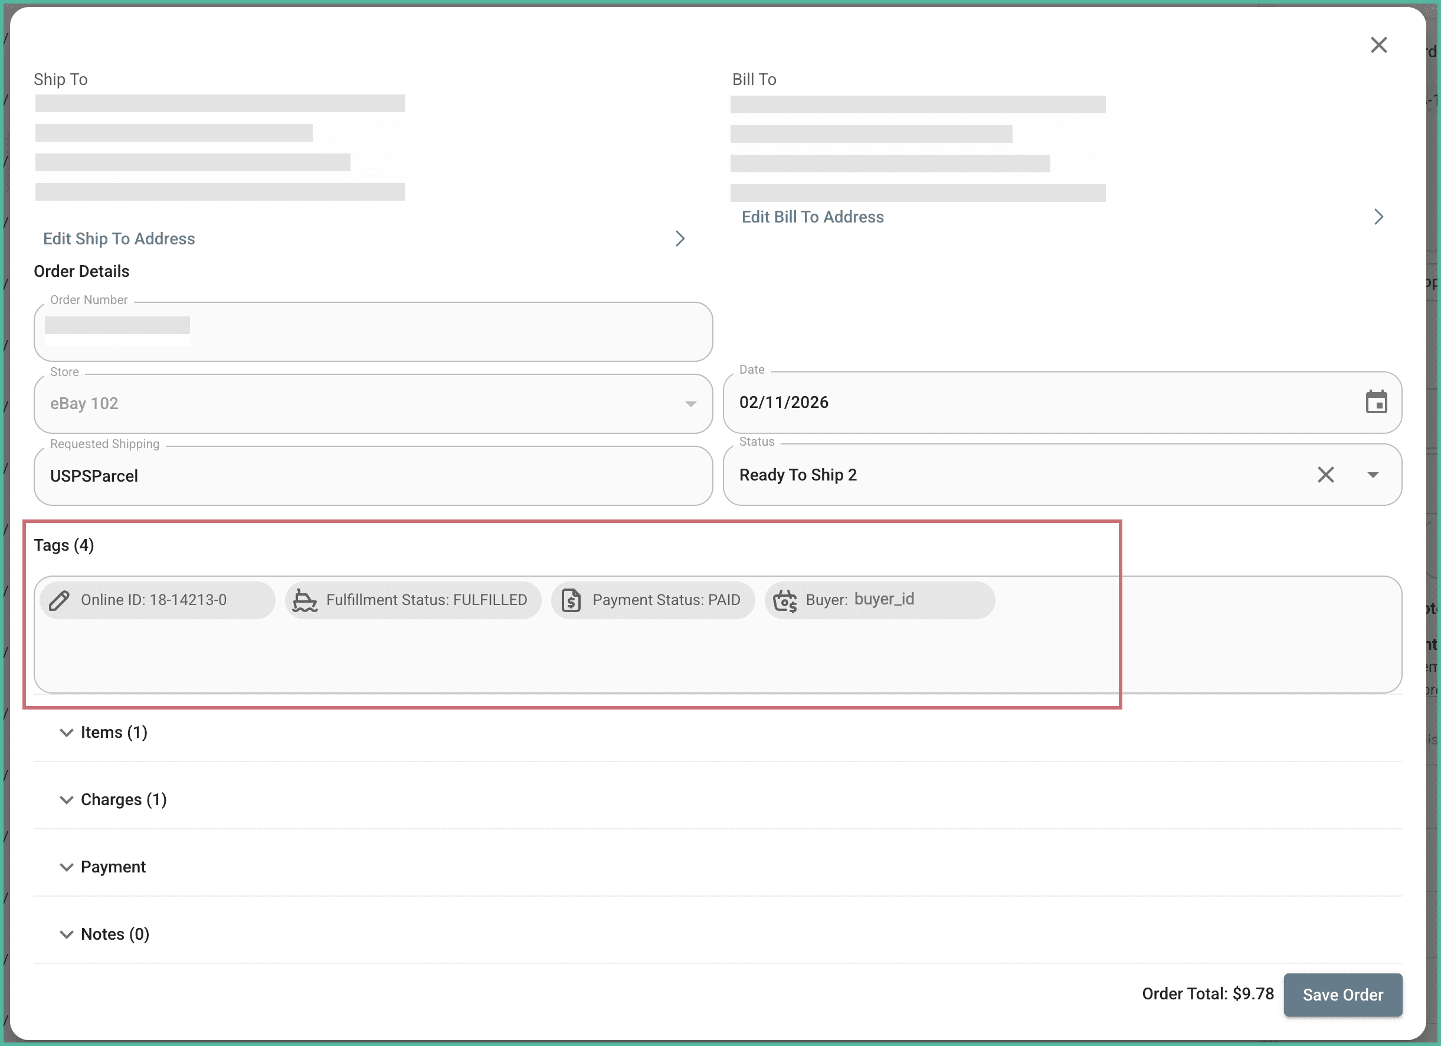
Task: Click the invoice icon on Payment Status tag
Action: [x=571, y=600]
